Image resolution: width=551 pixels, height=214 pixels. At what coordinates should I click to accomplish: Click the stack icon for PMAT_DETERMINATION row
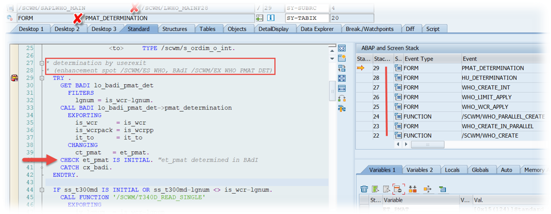[398, 68]
